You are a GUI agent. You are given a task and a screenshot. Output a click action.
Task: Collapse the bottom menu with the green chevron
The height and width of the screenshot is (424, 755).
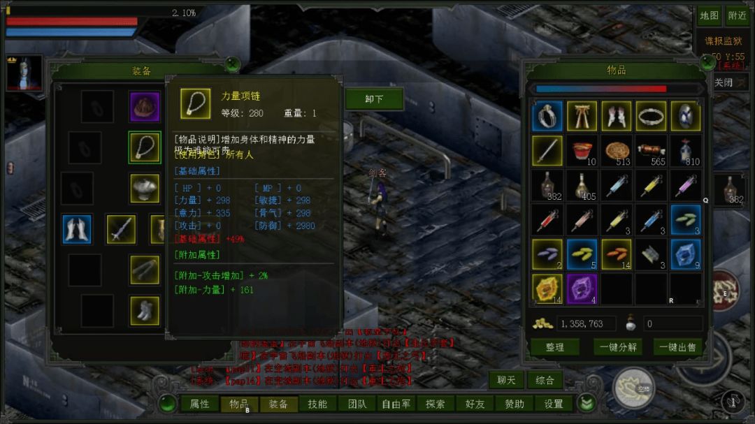(x=587, y=403)
